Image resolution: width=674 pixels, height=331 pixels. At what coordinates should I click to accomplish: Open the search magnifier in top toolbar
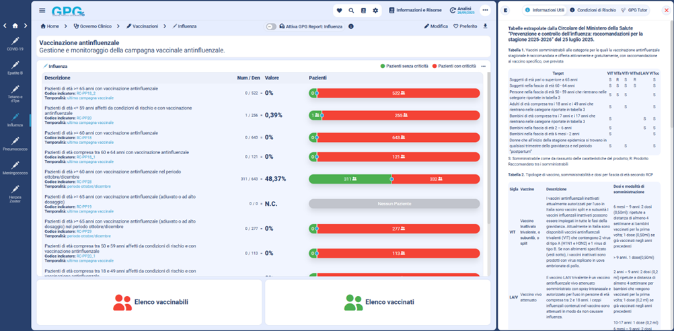click(x=351, y=11)
